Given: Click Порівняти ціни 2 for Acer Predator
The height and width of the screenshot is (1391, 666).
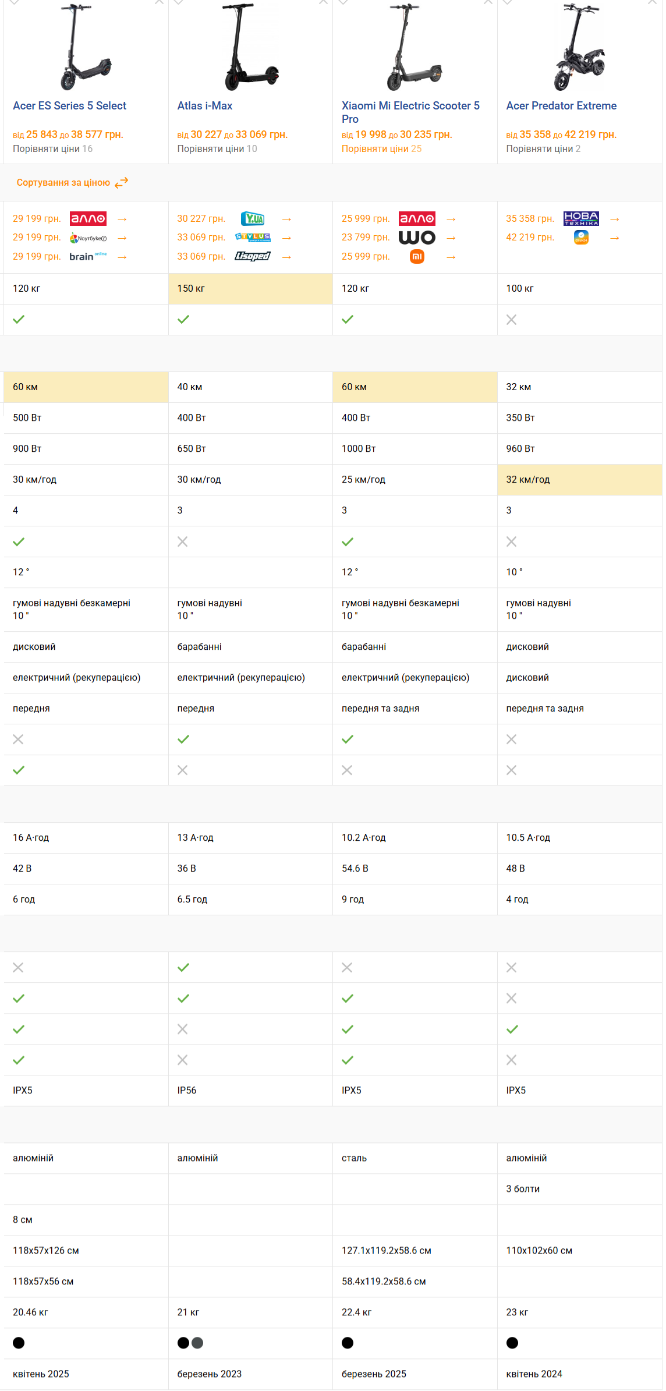Looking at the screenshot, I should 543,149.
